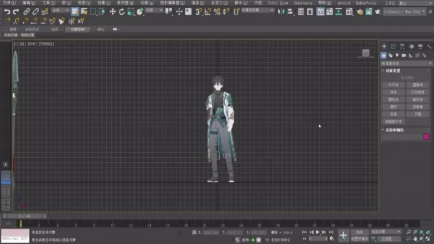434x244 pixels.
Task: Activate the Rotate tool
Action: point(121,12)
